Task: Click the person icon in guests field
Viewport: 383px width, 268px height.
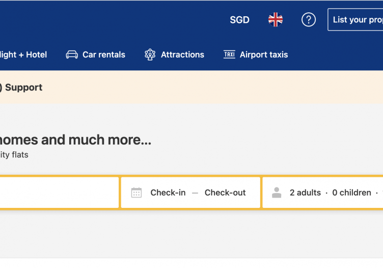Action: pos(277,193)
